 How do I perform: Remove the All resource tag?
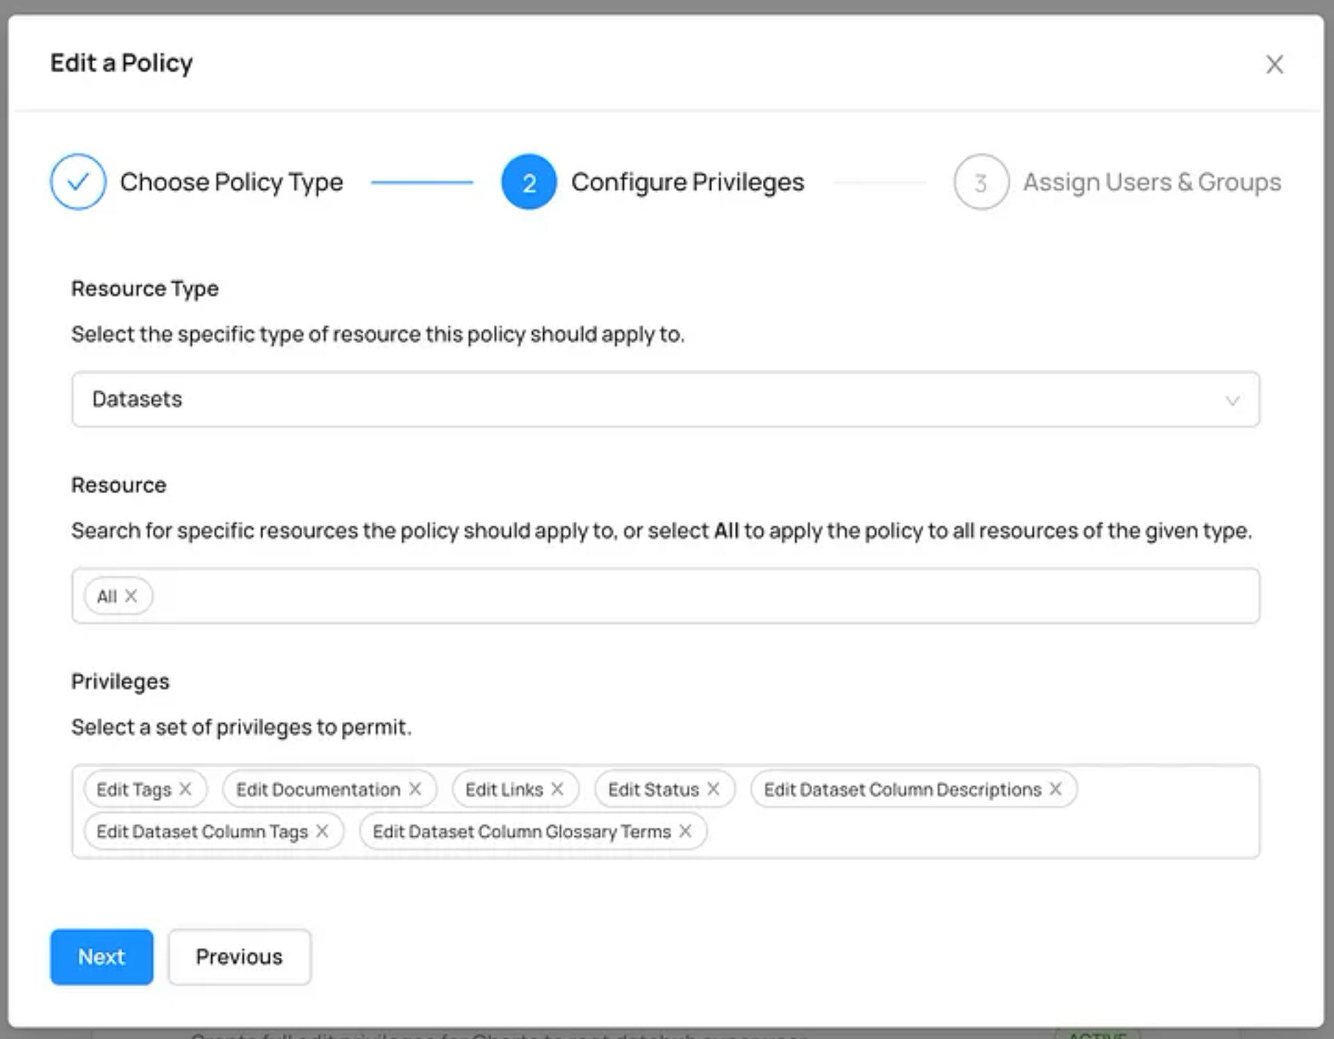pyautogui.click(x=131, y=596)
